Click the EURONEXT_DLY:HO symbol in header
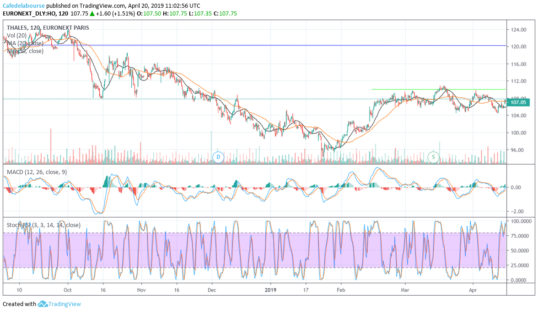 coord(27,14)
